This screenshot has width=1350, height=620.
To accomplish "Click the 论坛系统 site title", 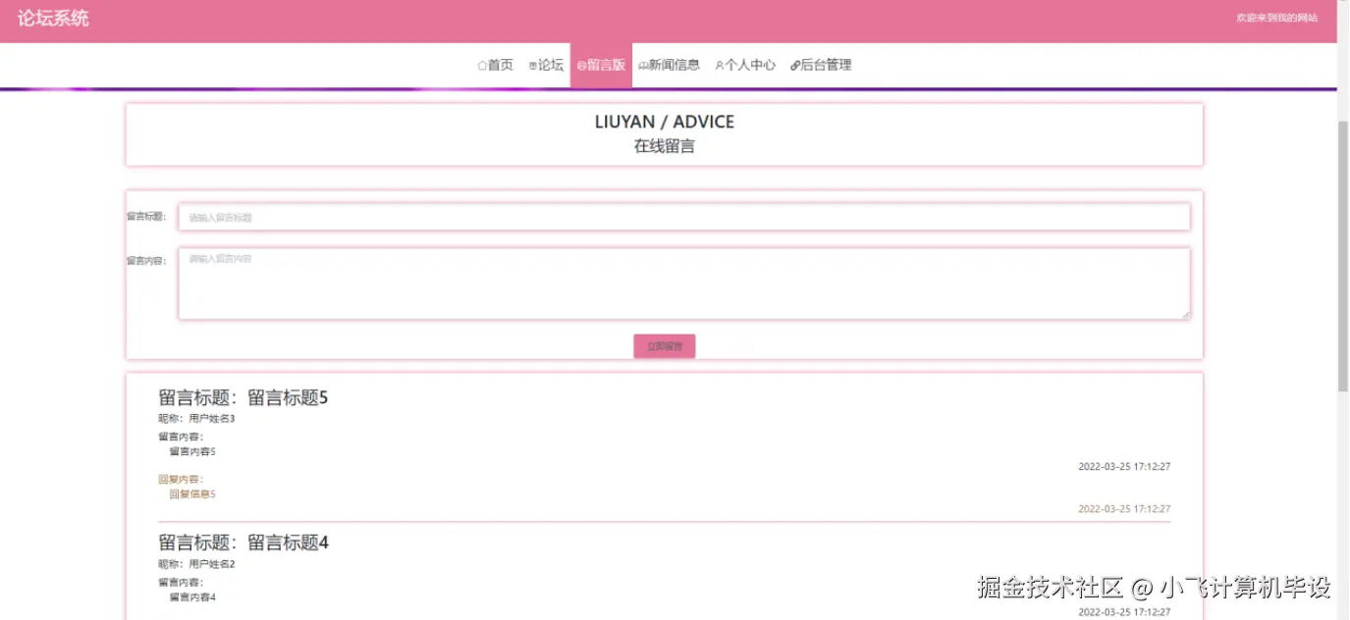I will [53, 18].
